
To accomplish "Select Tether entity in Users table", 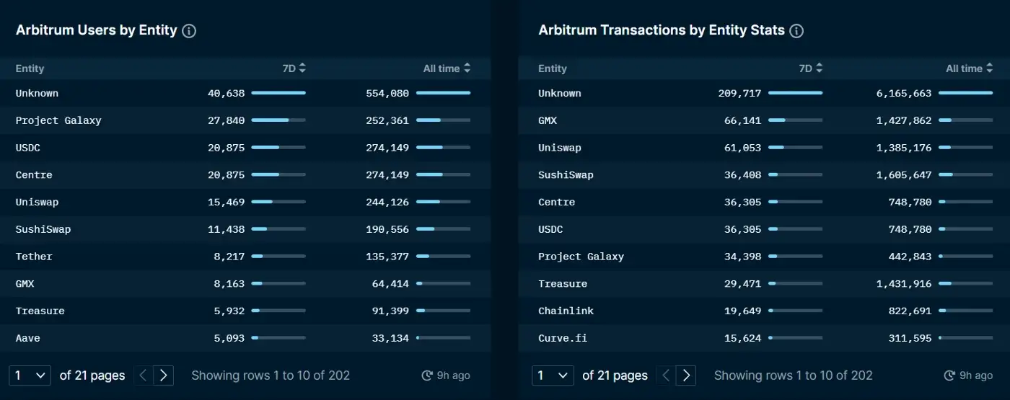I will pos(34,257).
